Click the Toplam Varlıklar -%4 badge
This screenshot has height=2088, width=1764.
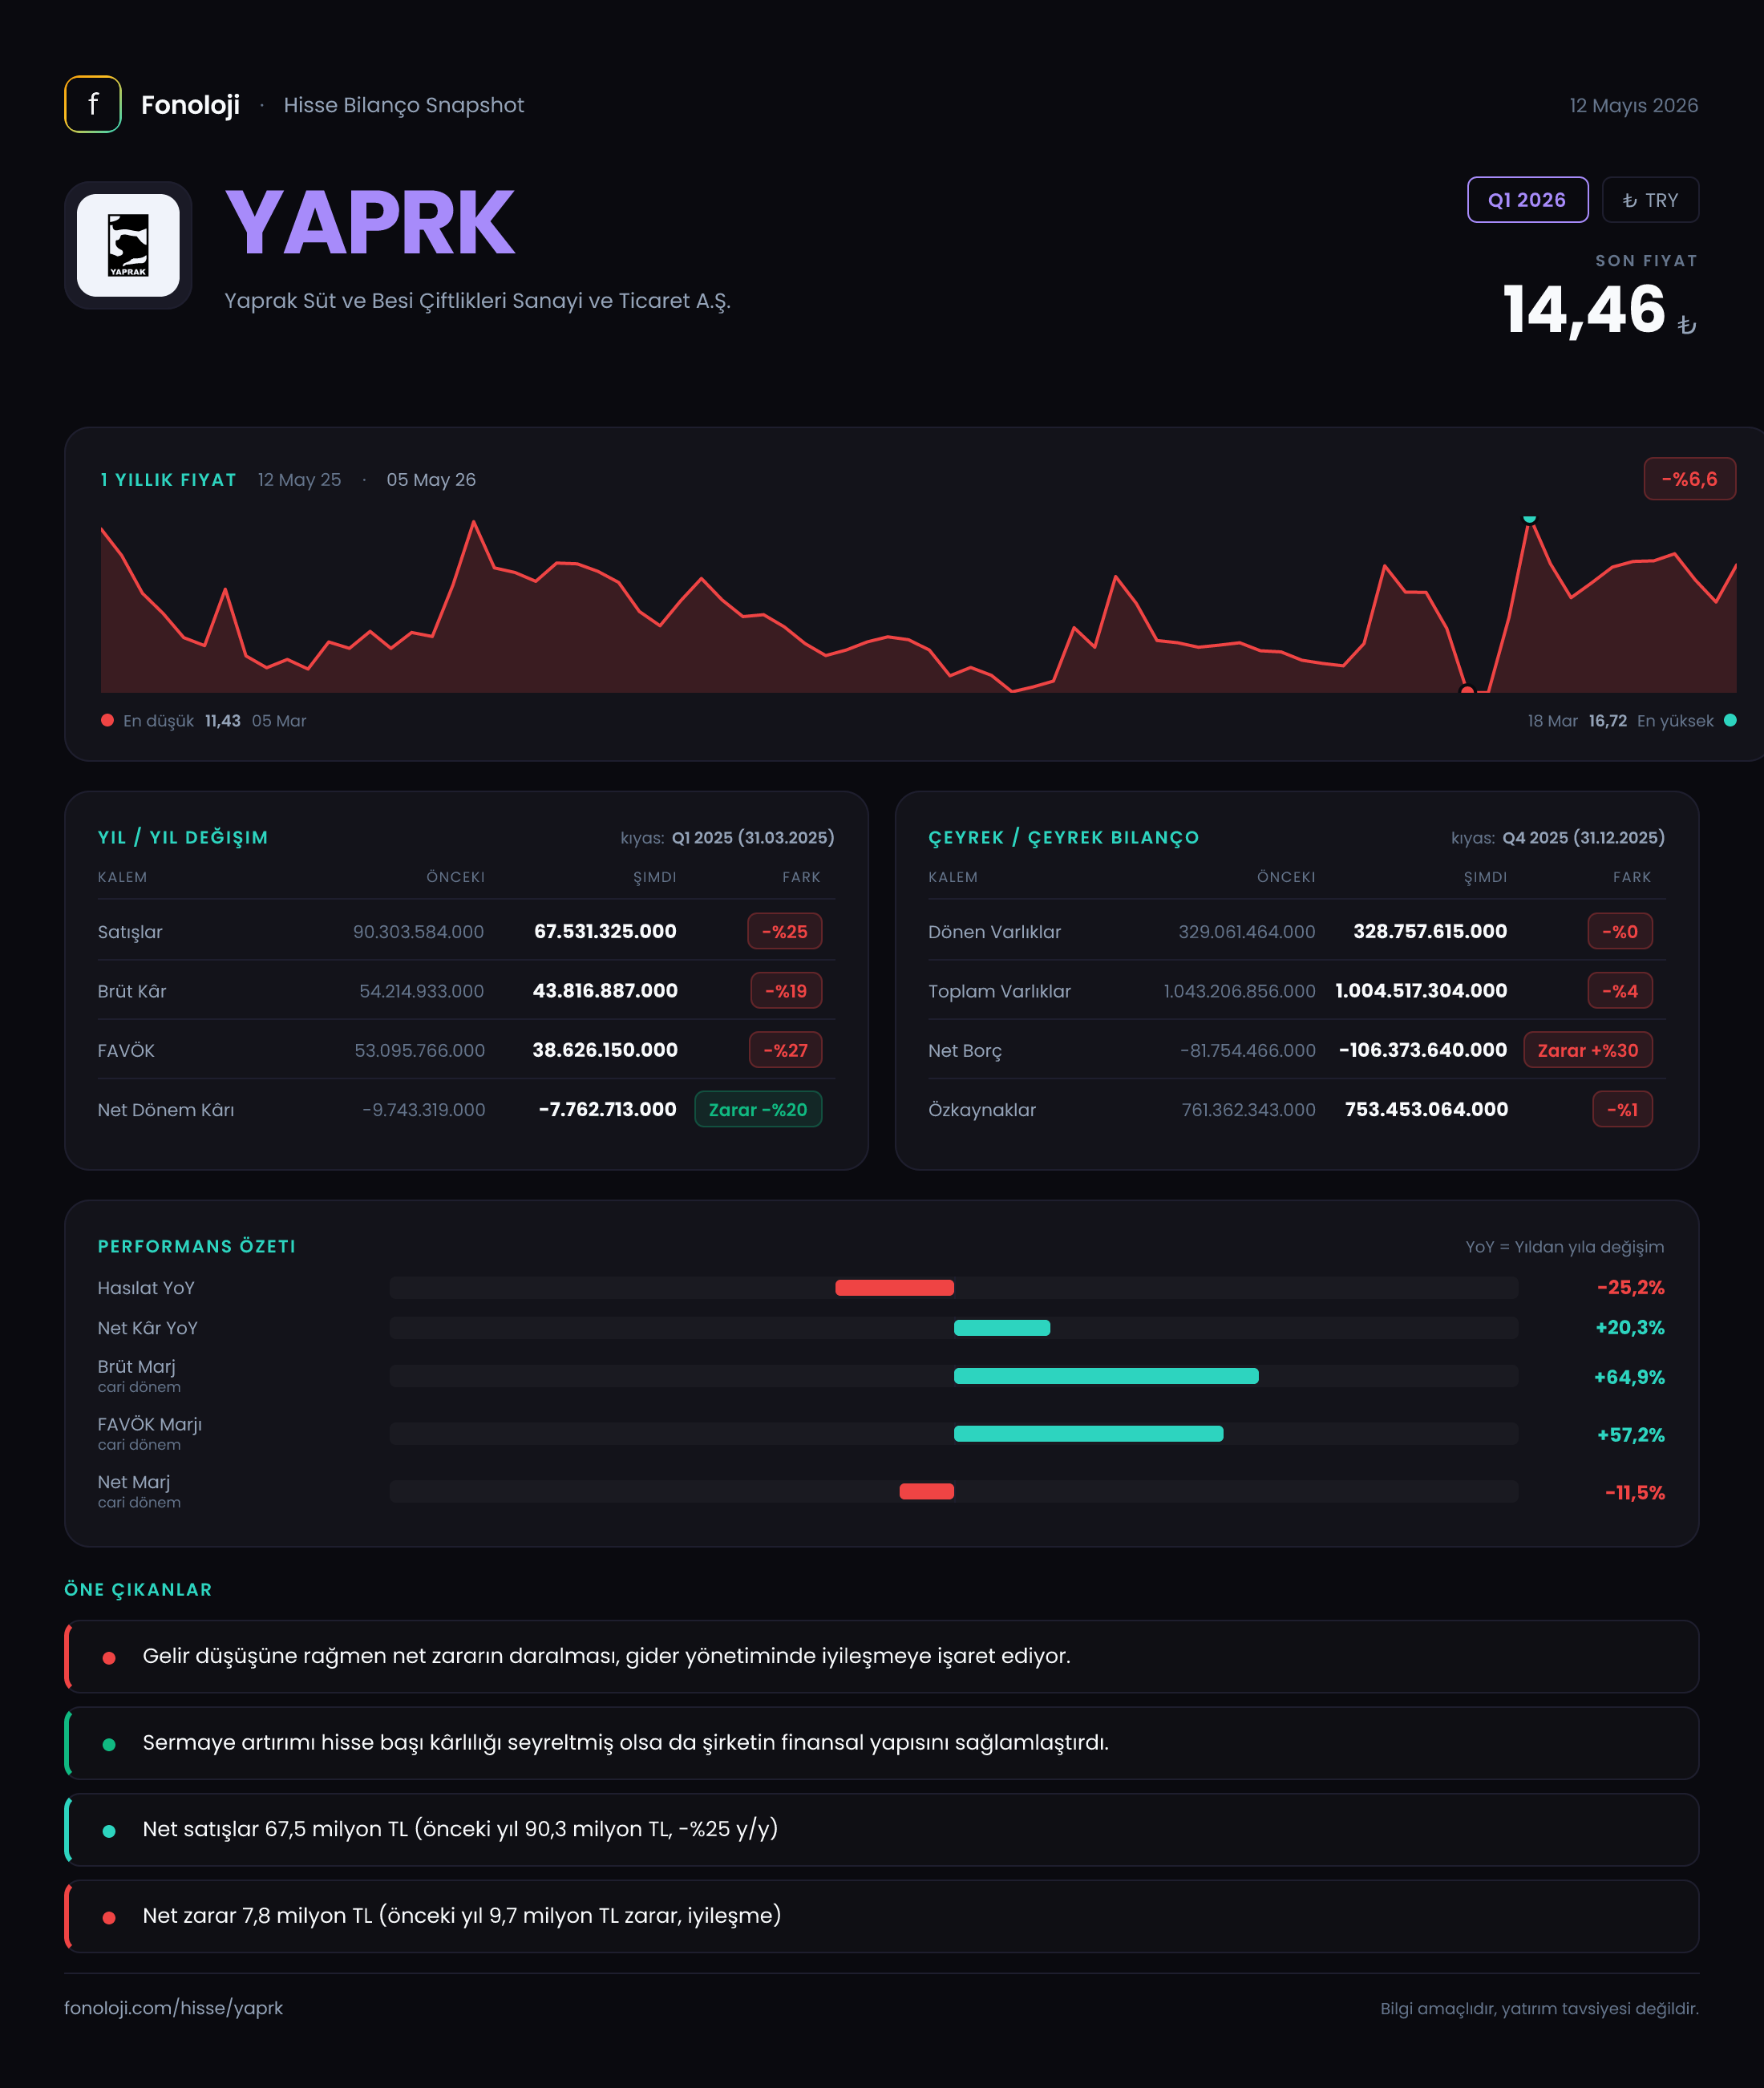tap(1620, 991)
